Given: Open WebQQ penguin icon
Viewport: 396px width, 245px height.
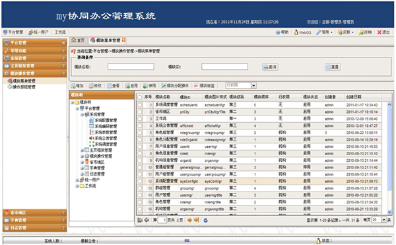Looking at the screenshot, I should [x=296, y=32].
